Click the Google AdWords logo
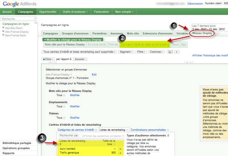 click(x=20, y=4)
